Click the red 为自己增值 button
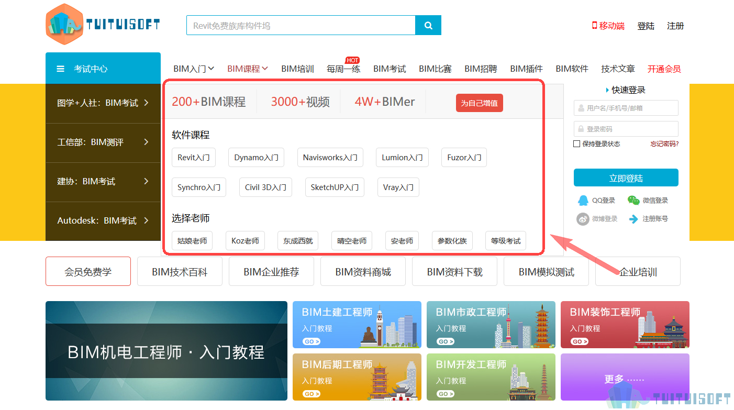This screenshot has height=410, width=734. pos(480,103)
